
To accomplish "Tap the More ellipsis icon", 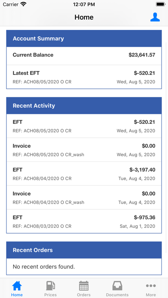I will click(x=151, y=286).
